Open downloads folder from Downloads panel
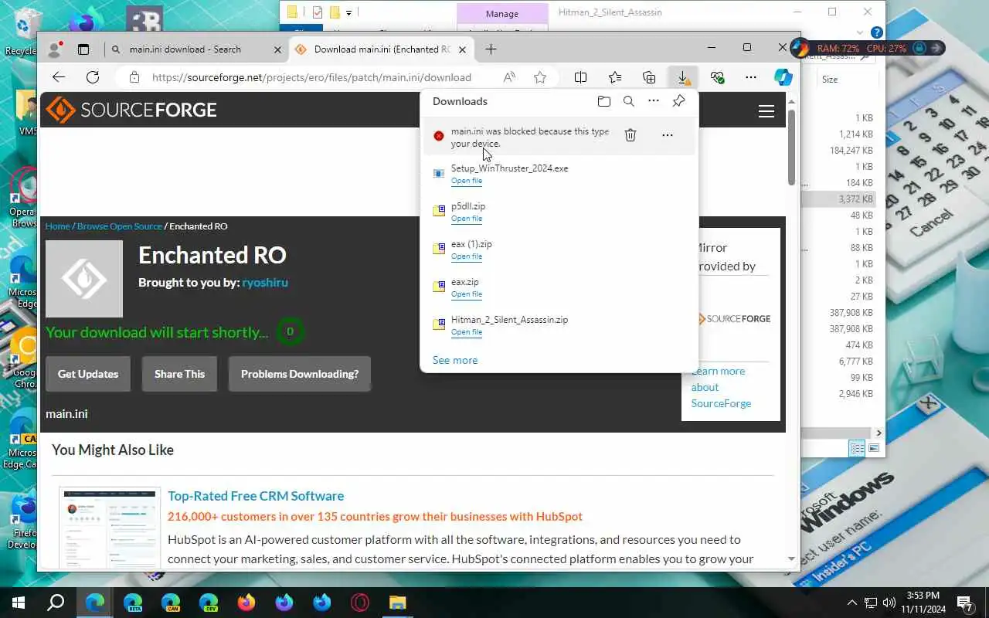Viewport: 989px width, 618px height. [x=604, y=101]
